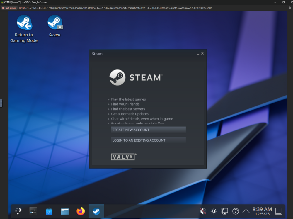Click 'Find the best servers' text
Screen dimensions: 293x219
128,109
